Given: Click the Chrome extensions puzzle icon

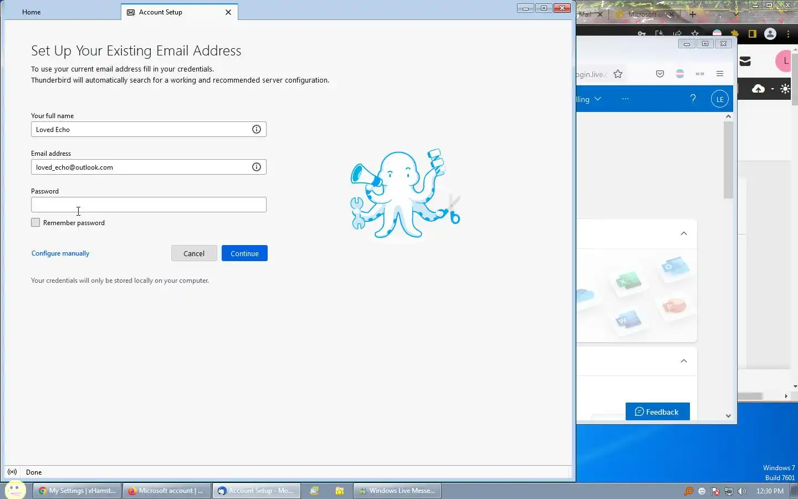Looking at the screenshot, I should pyautogui.click(x=735, y=34).
